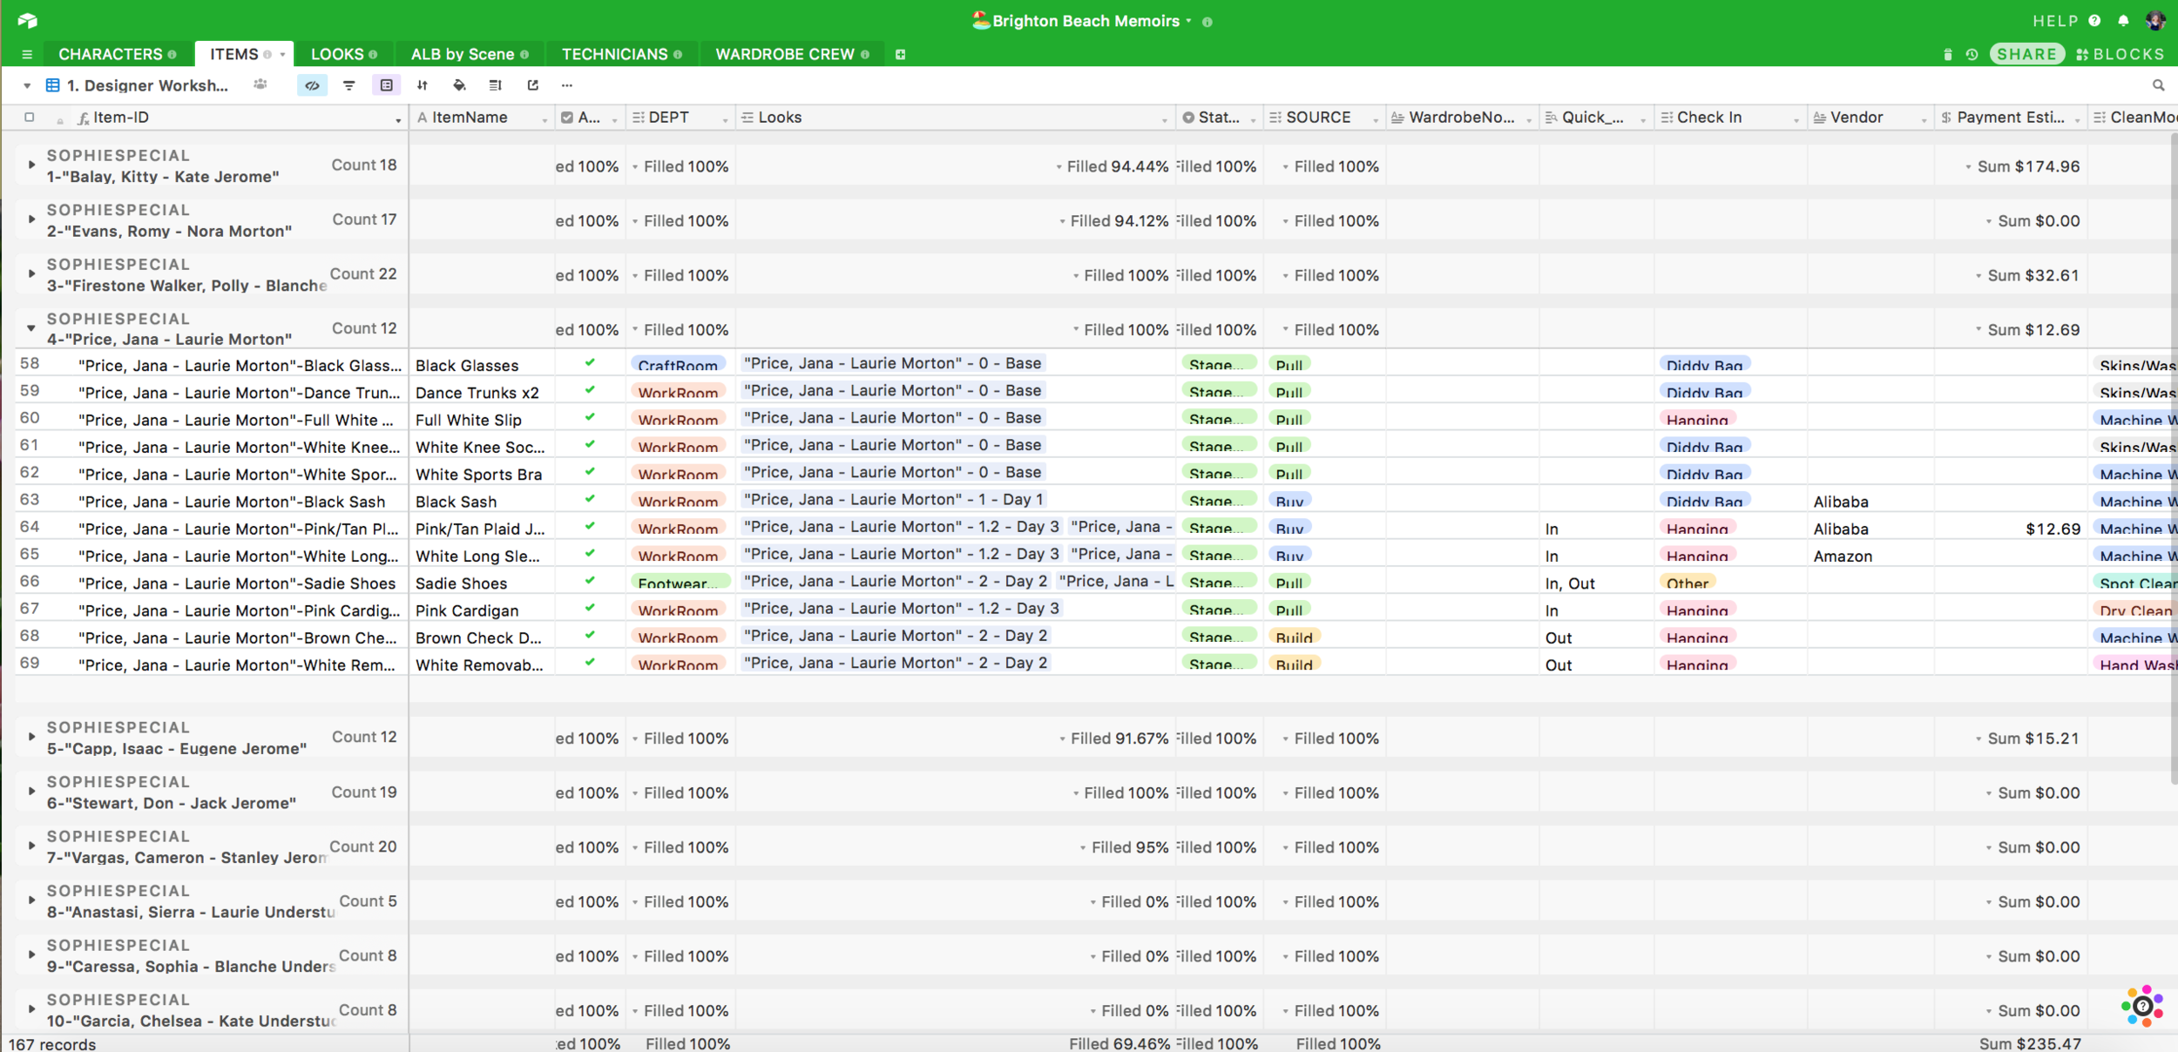Switch to the CHARACTERS tab
Viewport: 2178px width, 1052px height.
110,54
